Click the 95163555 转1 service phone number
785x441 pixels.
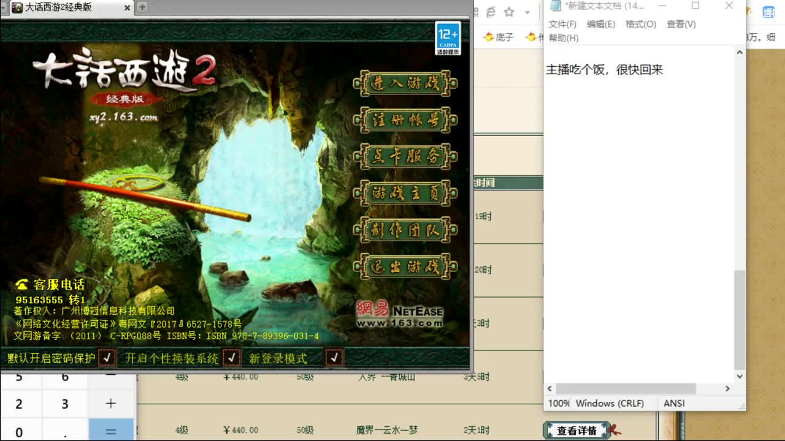coord(50,300)
